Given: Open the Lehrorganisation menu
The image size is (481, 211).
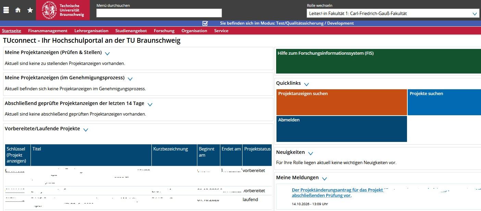Looking at the screenshot, I should pos(91,31).
